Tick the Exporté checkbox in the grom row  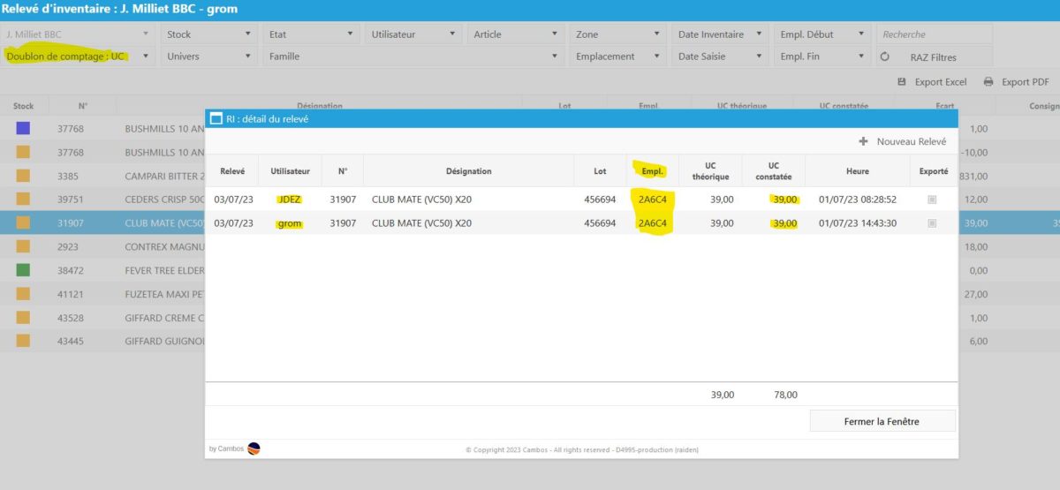tap(932, 223)
